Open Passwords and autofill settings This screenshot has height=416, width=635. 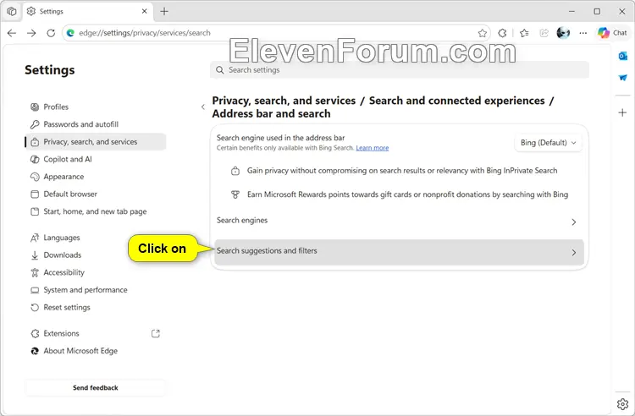95,124
